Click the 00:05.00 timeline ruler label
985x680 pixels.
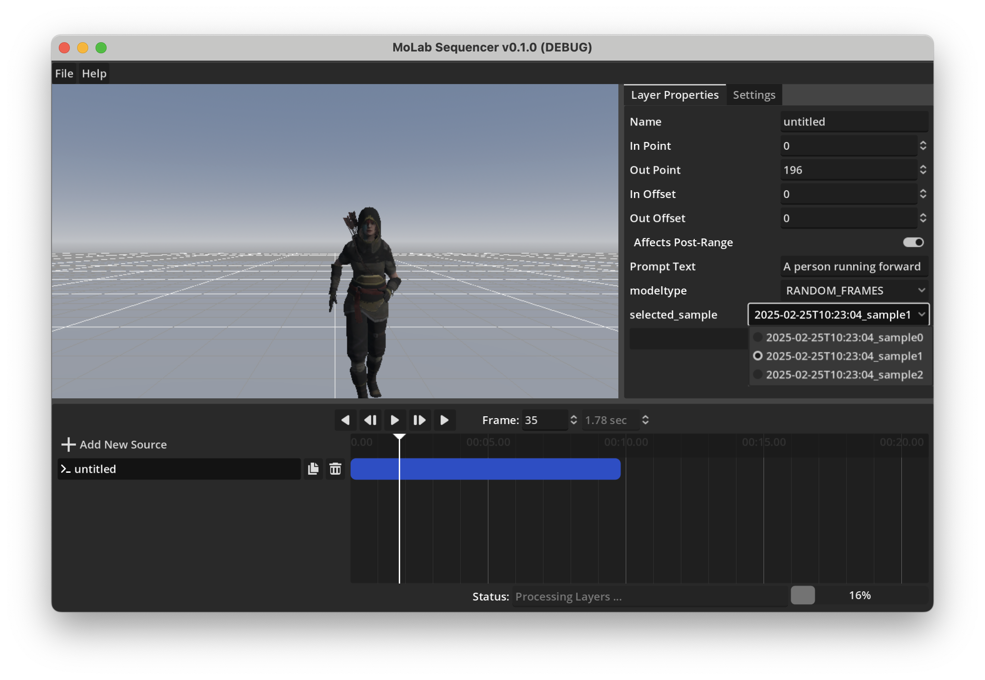pos(488,442)
